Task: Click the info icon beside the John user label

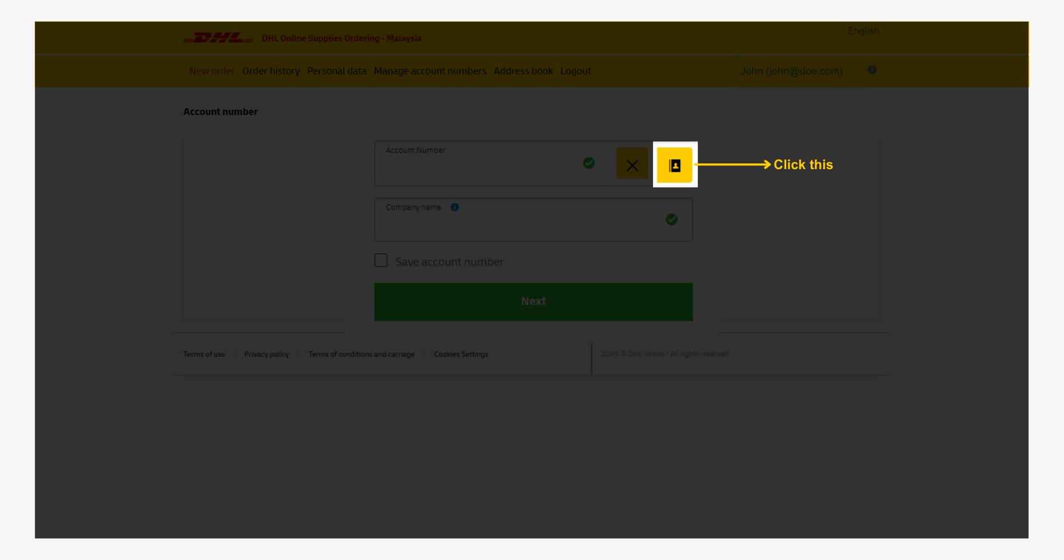Action: (872, 70)
